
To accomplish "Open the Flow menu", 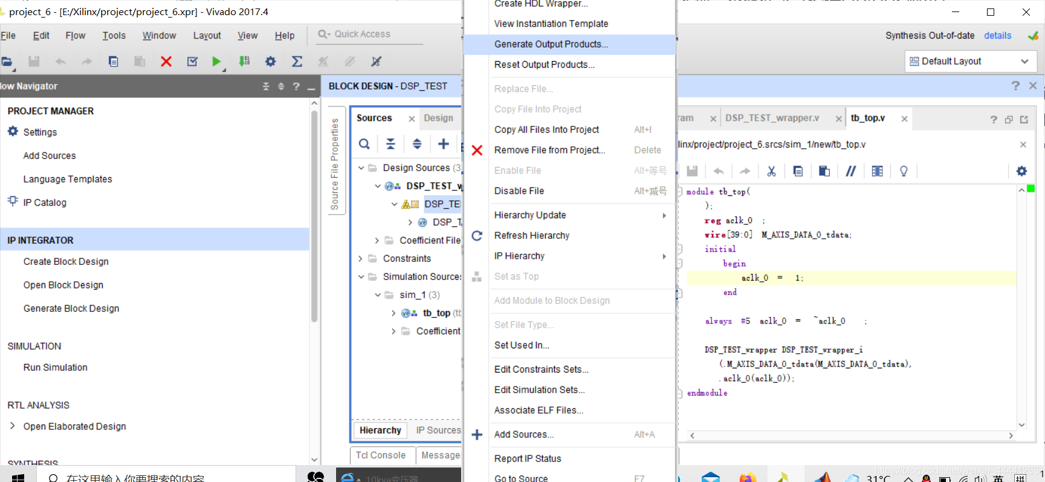I will coord(76,36).
